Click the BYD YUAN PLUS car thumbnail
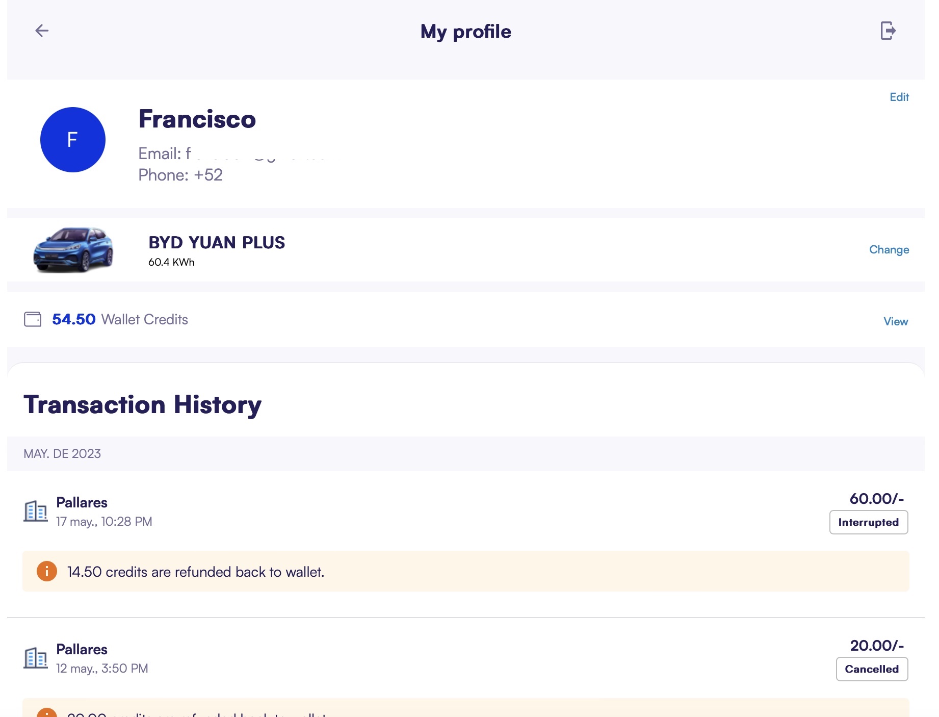This screenshot has height=717, width=939. [72, 250]
